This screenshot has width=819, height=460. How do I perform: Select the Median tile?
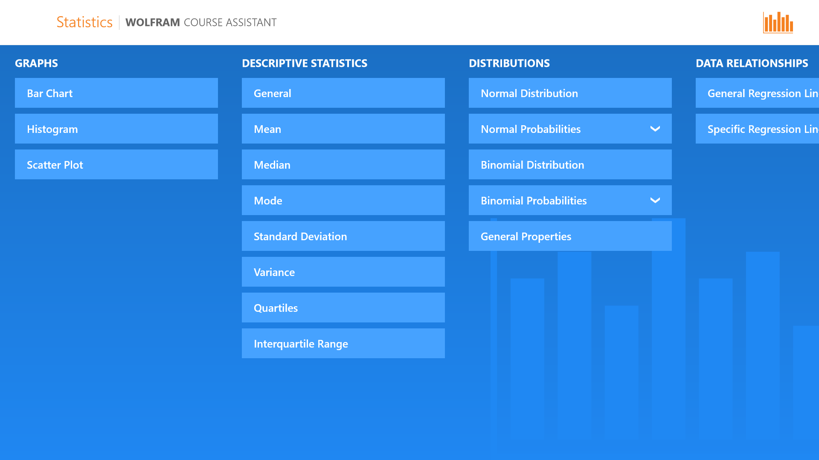pyautogui.click(x=343, y=164)
